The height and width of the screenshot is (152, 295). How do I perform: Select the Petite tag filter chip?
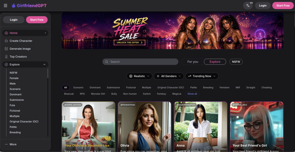point(193,88)
